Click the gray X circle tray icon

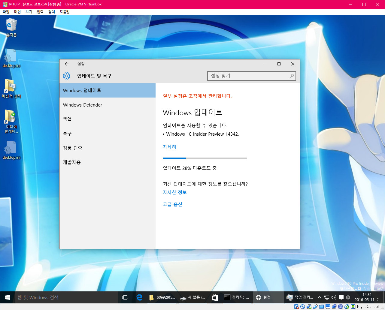(348, 297)
